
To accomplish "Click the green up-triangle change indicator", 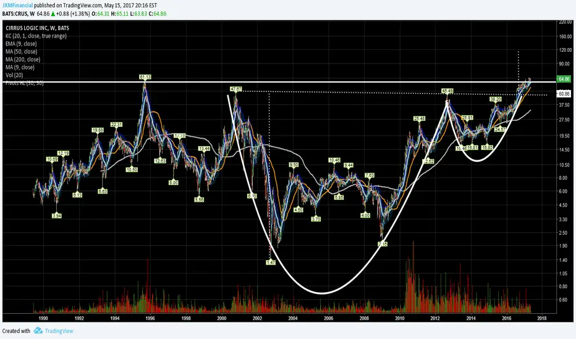I will 53,14.
